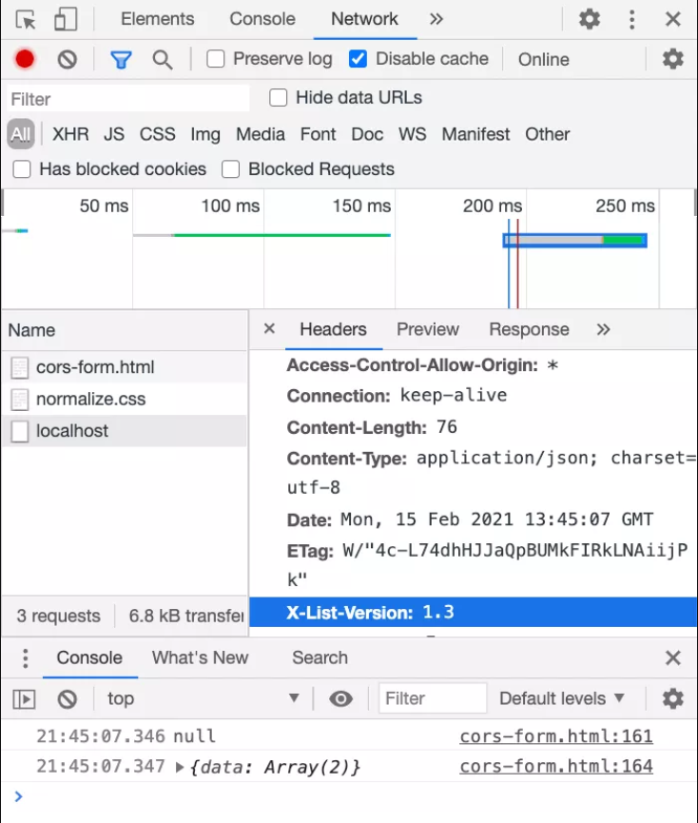The height and width of the screenshot is (823, 698).
Task: Show the console sidebar panel icon
Action: pyautogui.click(x=24, y=699)
